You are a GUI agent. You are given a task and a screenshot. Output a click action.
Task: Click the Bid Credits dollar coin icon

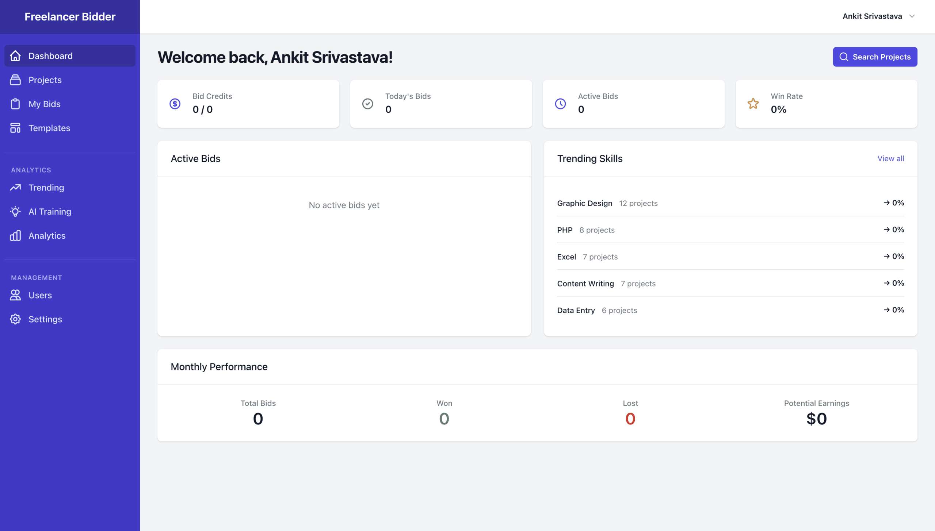[x=175, y=104]
